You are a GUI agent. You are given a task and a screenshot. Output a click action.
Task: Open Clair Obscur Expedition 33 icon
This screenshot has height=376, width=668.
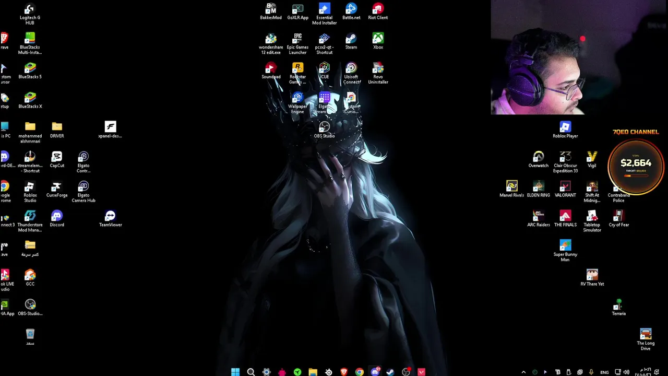point(565,162)
